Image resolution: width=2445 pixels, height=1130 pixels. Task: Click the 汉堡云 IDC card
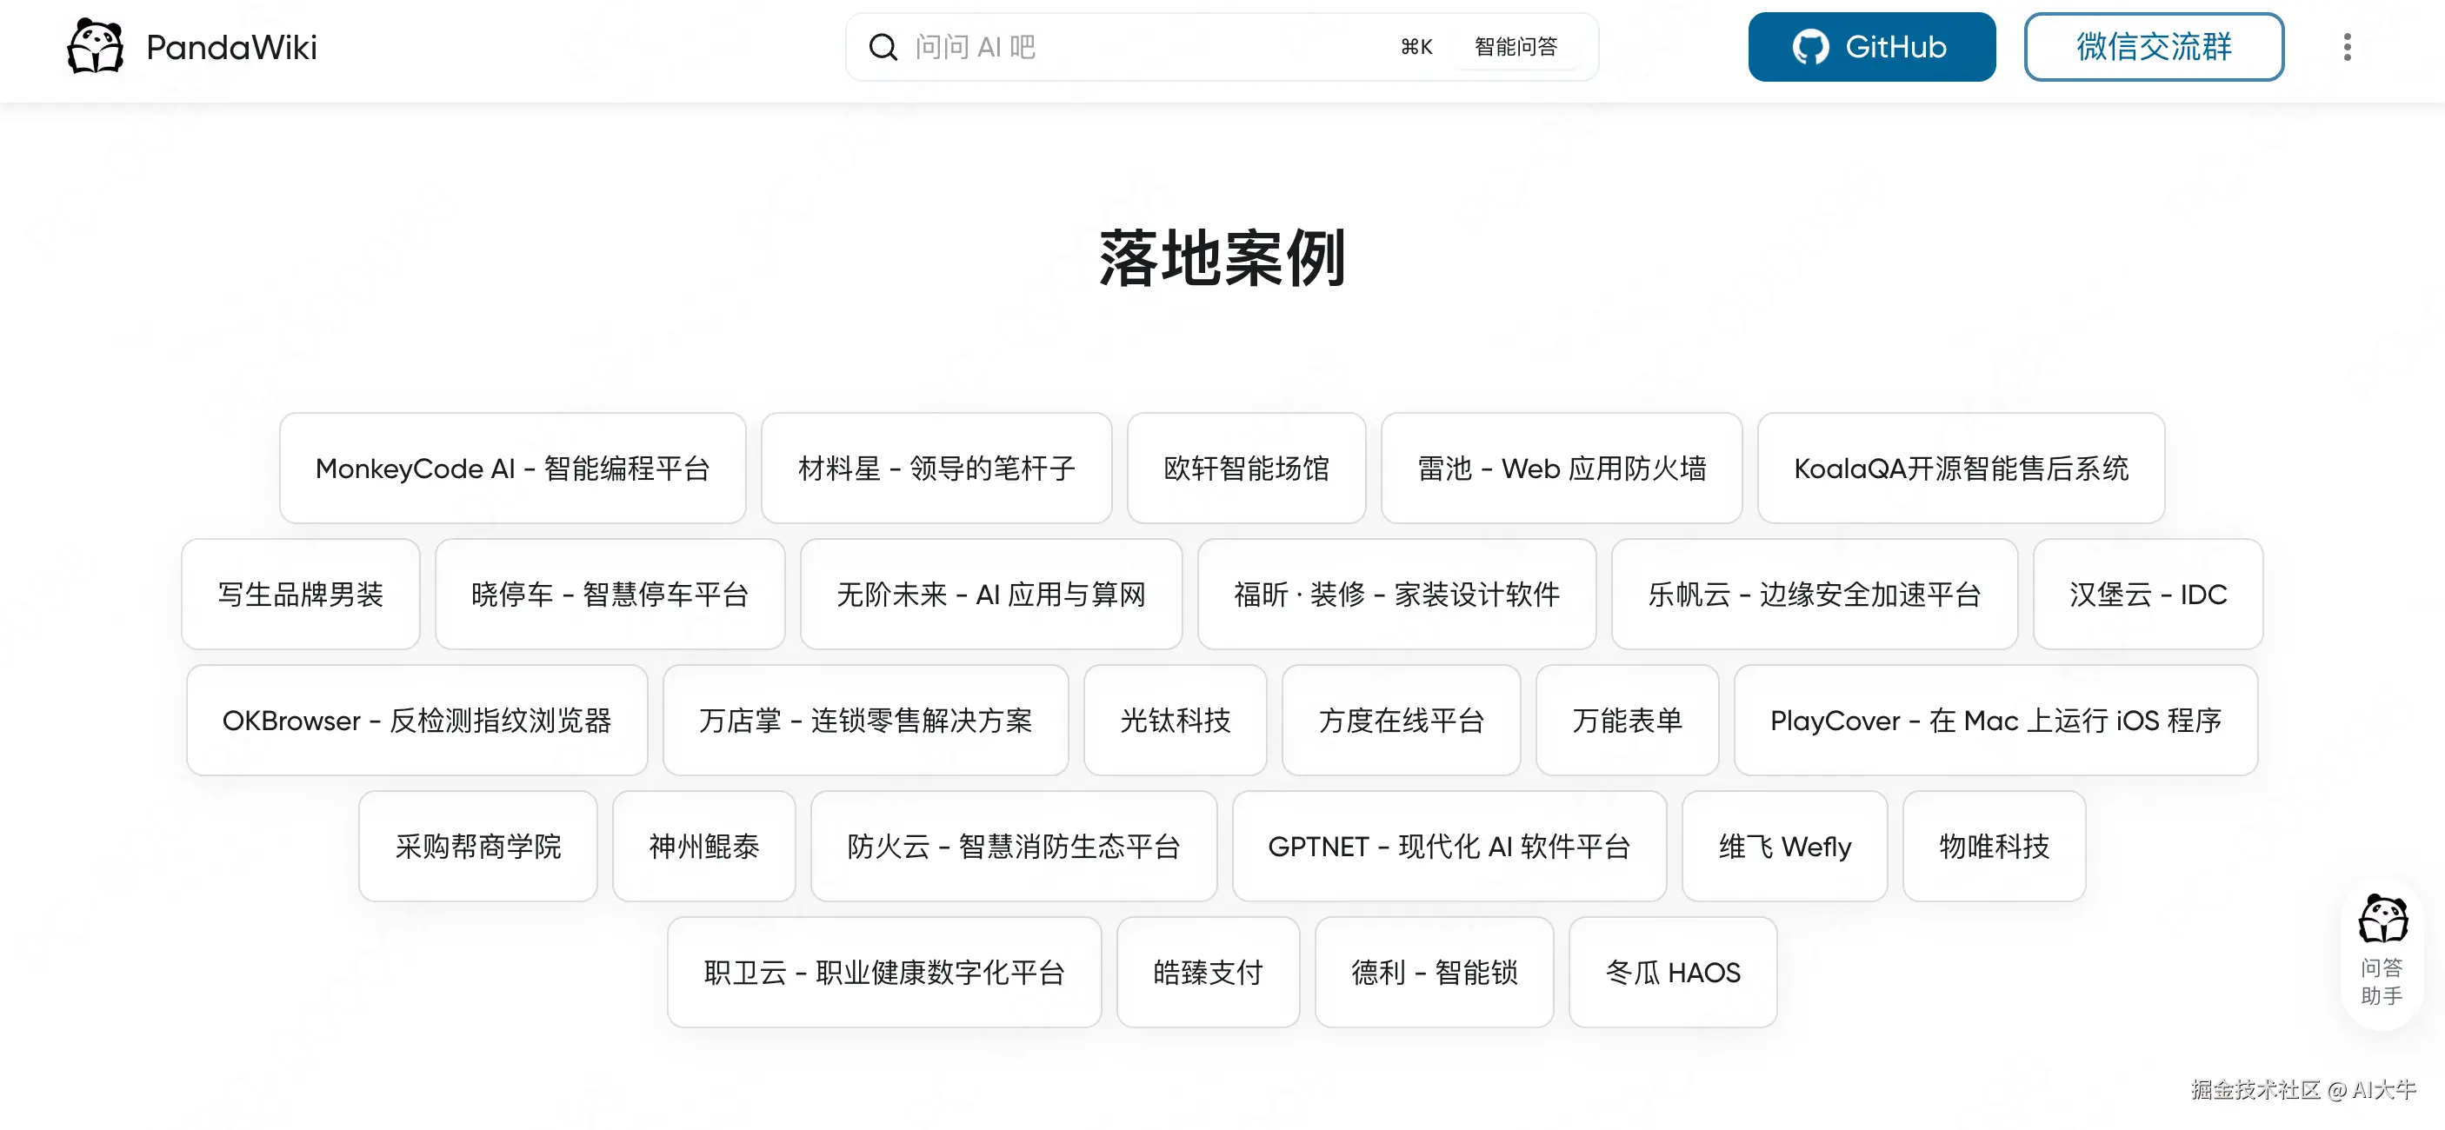click(x=2147, y=594)
